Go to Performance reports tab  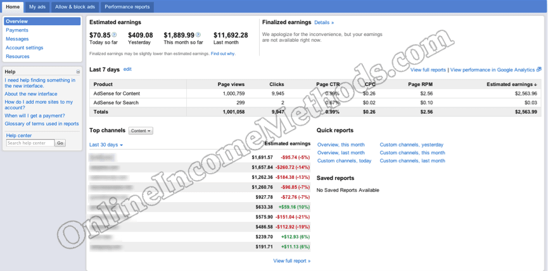point(127,7)
